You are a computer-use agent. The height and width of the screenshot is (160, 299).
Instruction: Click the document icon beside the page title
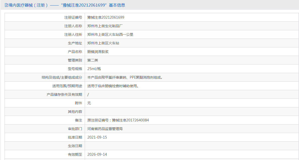[6, 5]
